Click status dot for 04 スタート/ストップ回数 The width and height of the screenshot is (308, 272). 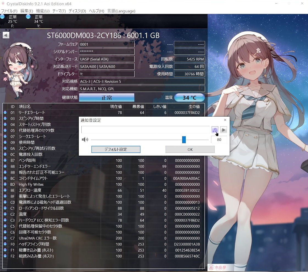pyautogui.click(x=5, y=124)
